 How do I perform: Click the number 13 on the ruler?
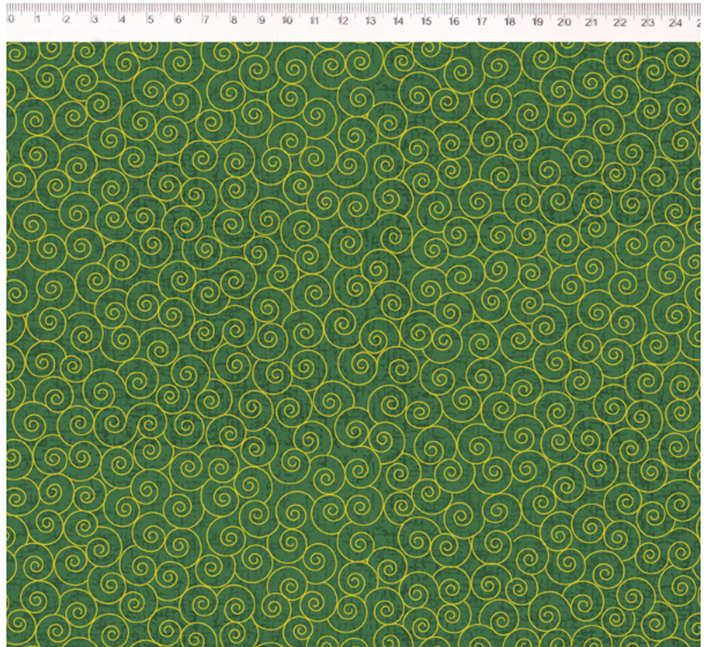pyautogui.click(x=370, y=21)
